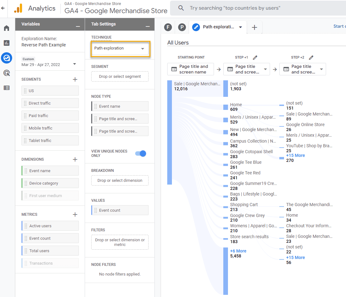This screenshot has width=346, height=297.
Task: Select the Active users metric
Action: pyautogui.click(x=50, y=226)
